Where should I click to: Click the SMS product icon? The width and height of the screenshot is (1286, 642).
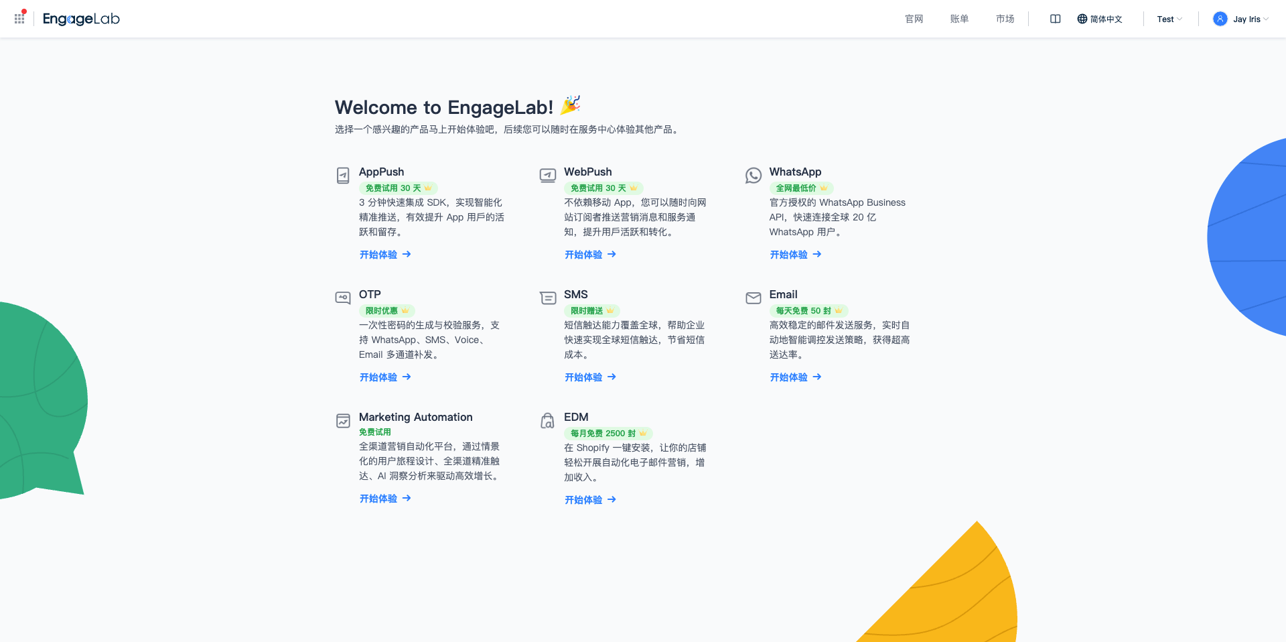coord(548,298)
